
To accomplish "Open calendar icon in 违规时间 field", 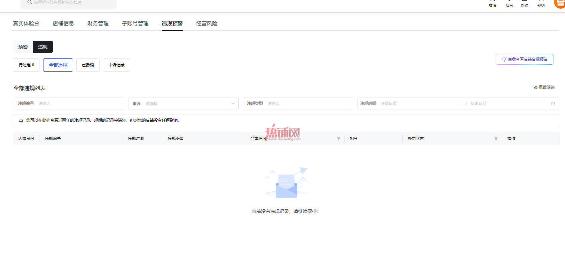I will [553, 103].
